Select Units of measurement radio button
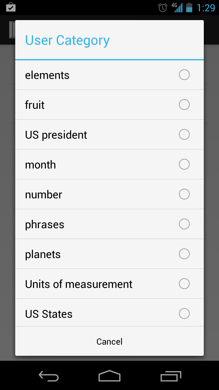219x390 pixels. click(x=184, y=284)
